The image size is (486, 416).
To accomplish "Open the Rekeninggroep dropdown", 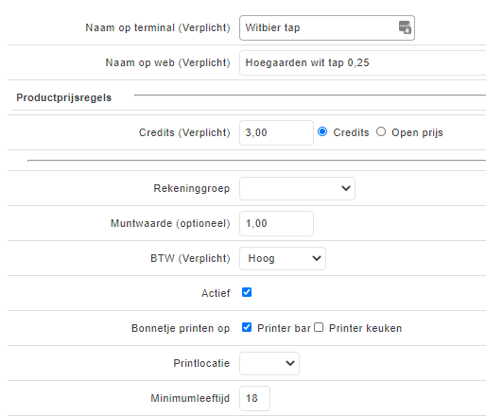I will click(297, 188).
